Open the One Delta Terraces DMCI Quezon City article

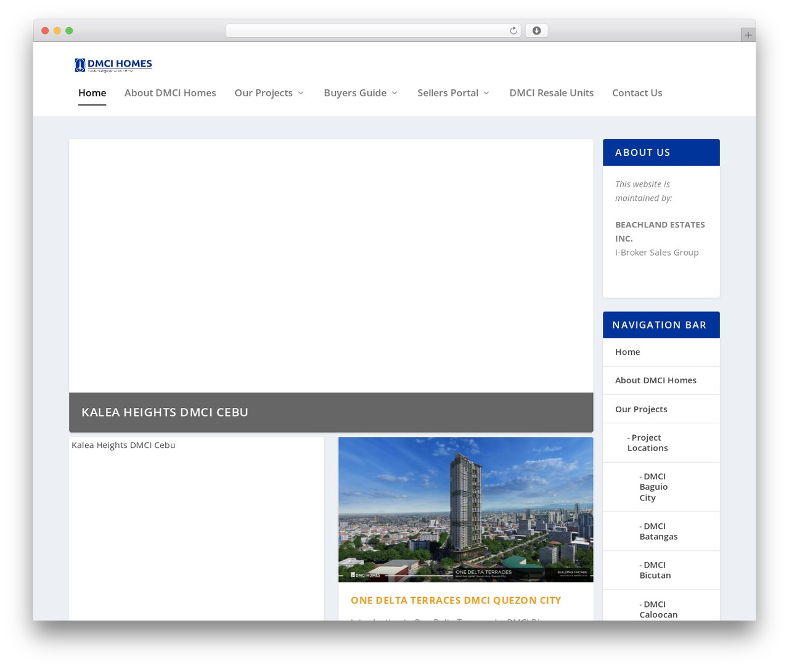tap(456, 600)
